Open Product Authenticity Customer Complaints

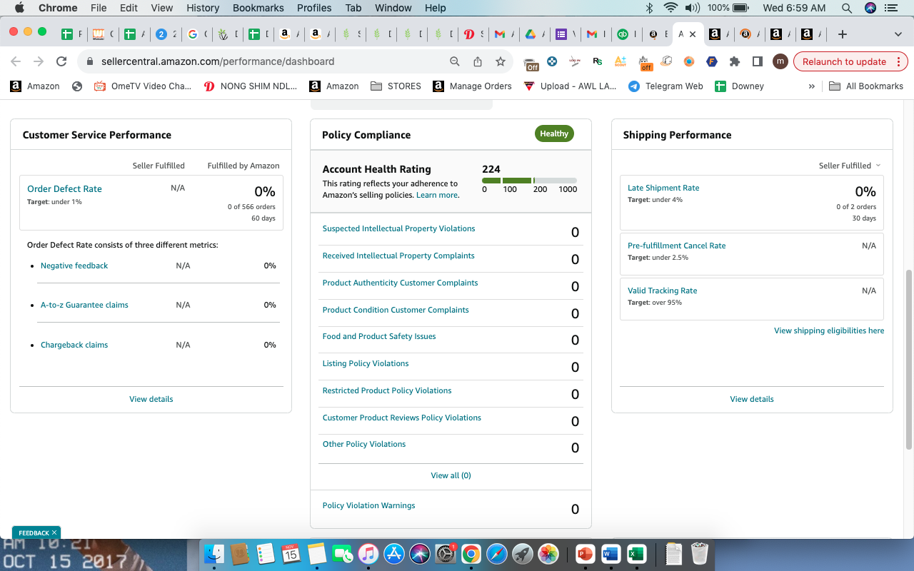coord(400,283)
